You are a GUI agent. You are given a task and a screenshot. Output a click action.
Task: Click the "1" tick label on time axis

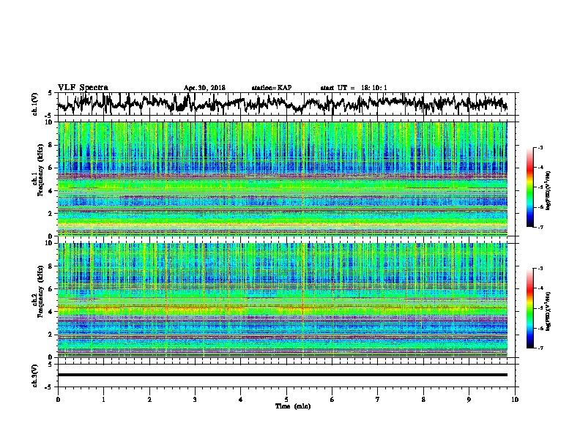click(x=103, y=400)
